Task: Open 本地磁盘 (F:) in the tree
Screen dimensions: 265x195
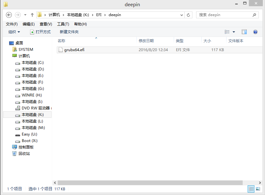Action: 29,82
